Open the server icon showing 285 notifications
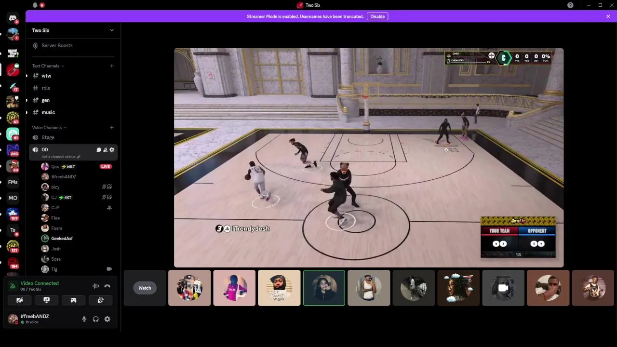The image size is (617, 347). [x=13, y=150]
